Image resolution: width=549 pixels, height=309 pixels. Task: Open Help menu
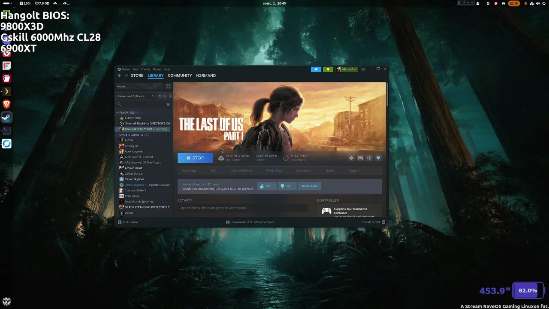tap(167, 69)
